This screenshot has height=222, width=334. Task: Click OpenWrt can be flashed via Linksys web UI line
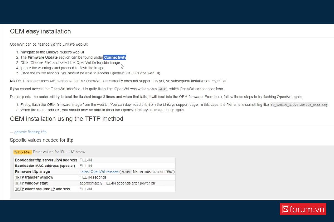point(49,44)
